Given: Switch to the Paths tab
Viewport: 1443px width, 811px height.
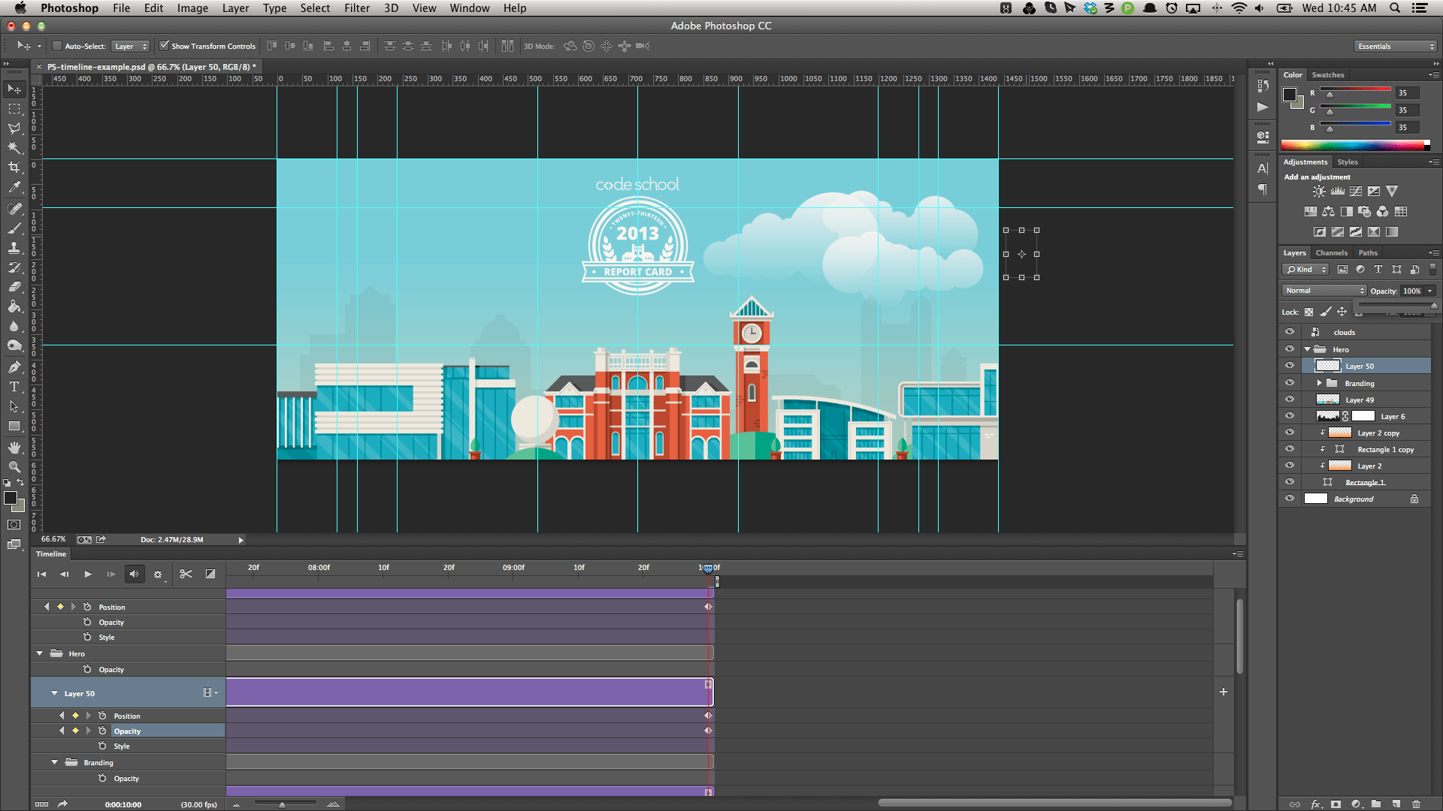Looking at the screenshot, I should [1368, 253].
